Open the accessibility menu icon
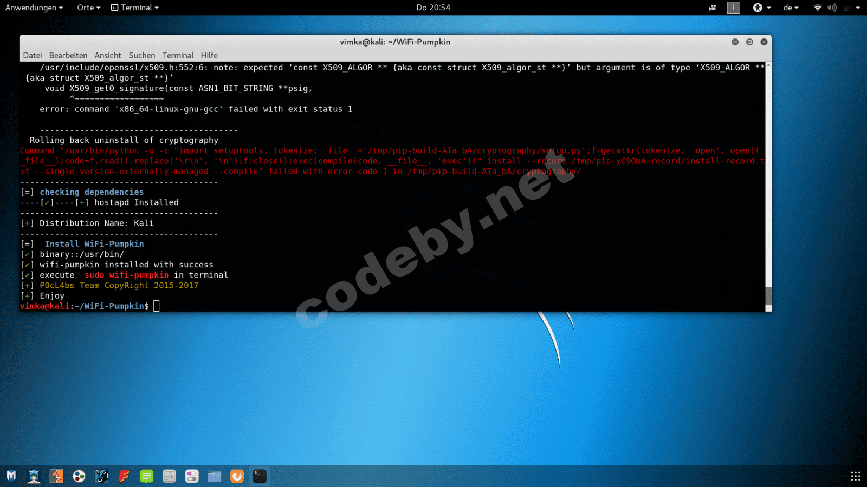This screenshot has width=867, height=487. [758, 8]
